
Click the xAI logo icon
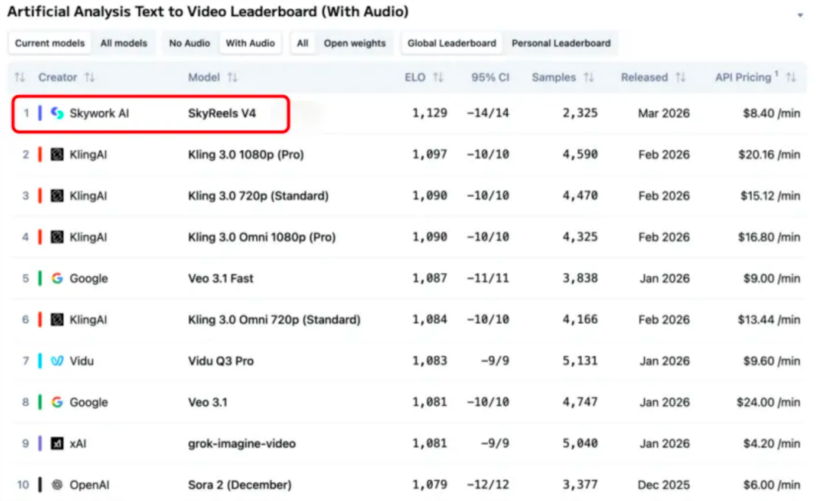(57, 444)
